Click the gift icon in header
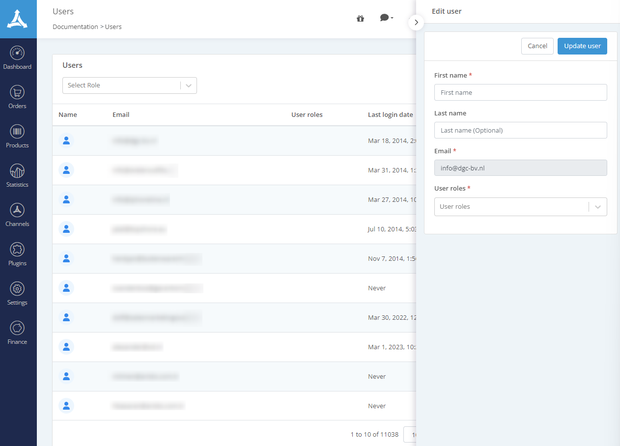Viewport: 620px width, 446px height. (x=360, y=19)
